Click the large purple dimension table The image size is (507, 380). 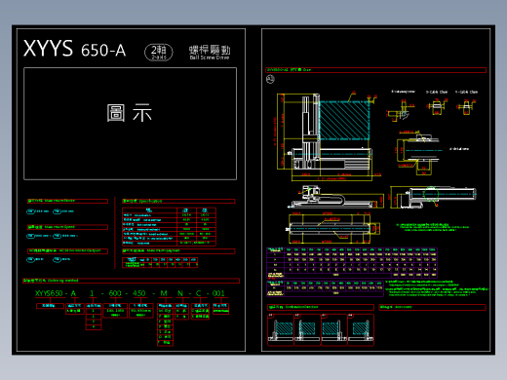coord(352,262)
